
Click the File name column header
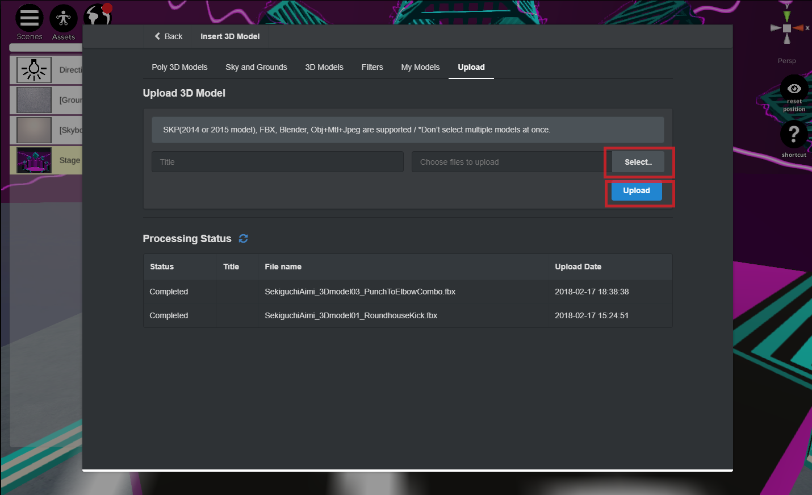(x=283, y=267)
